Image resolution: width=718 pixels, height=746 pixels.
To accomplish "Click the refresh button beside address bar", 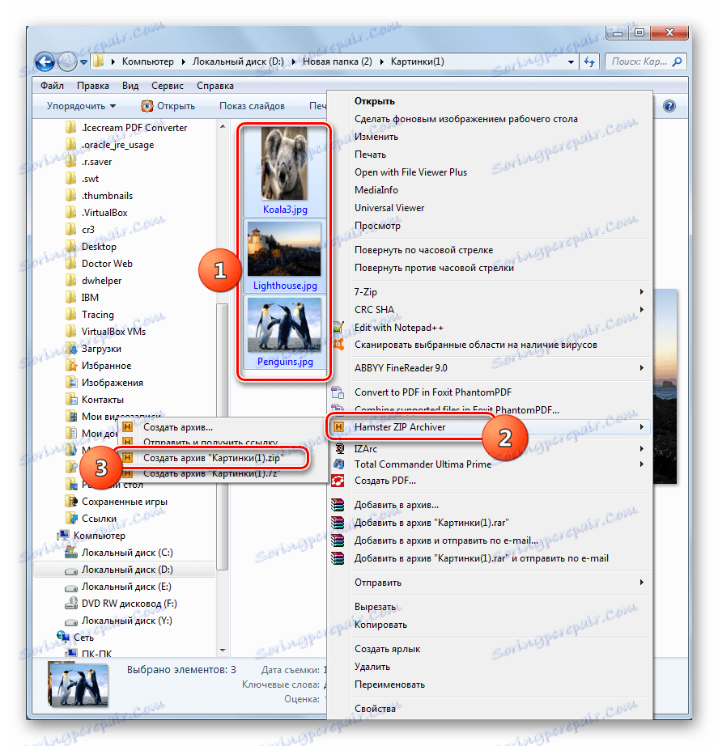I will tap(589, 61).
